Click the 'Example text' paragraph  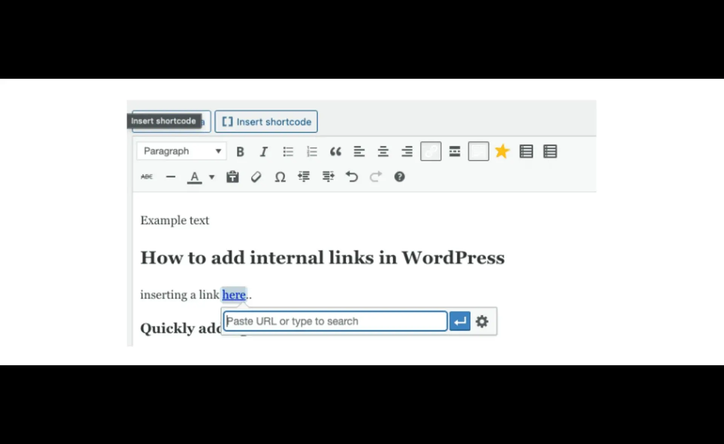175,220
